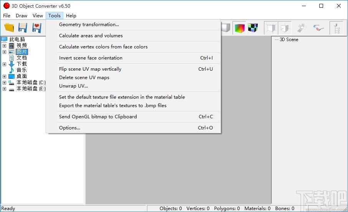Image resolution: width=348 pixels, height=212 pixels.
Task: Select the 文档 tree item
Action: coord(22,58)
